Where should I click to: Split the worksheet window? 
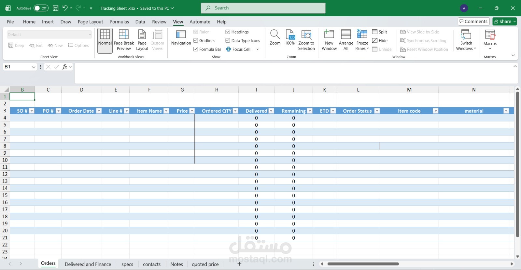point(380,32)
